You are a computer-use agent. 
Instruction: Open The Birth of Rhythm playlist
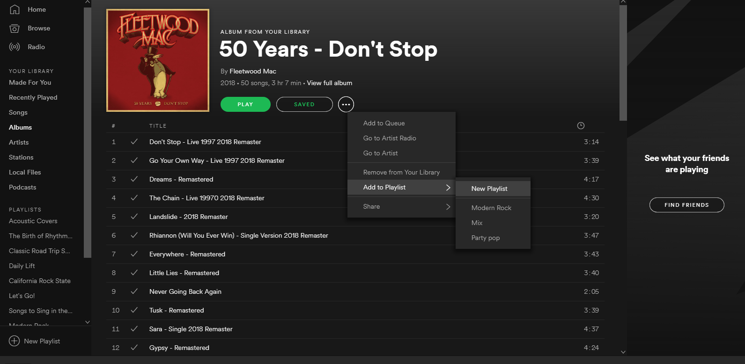pos(41,236)
